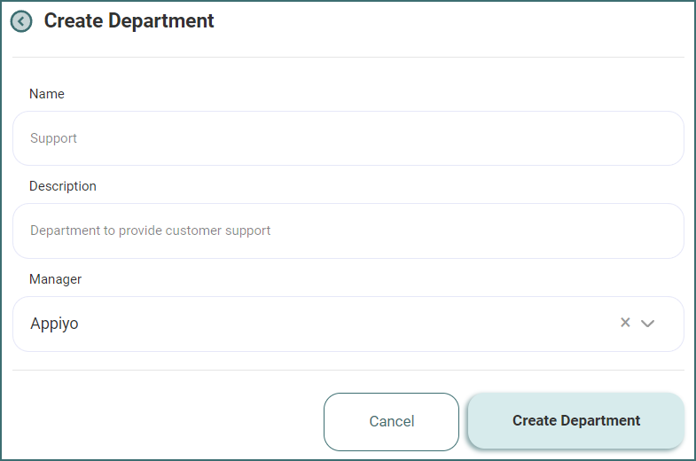This screenshot has height=461, width=696.
Task: Select the Appiyo value text in Manager
Action: coord(54,324)
